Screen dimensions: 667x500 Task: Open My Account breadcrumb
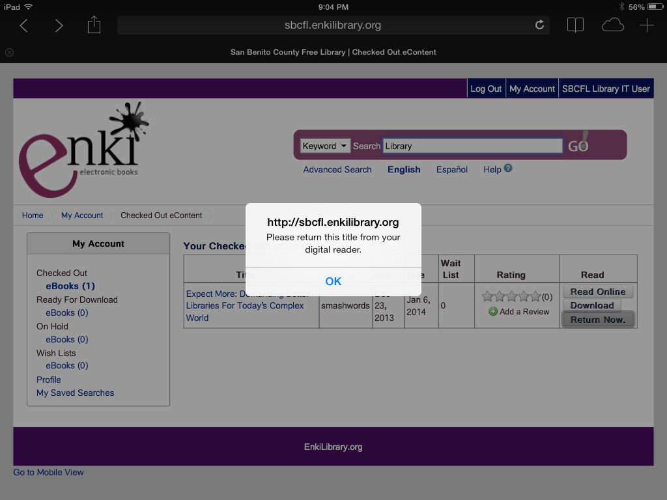click(x=82, y=215)
